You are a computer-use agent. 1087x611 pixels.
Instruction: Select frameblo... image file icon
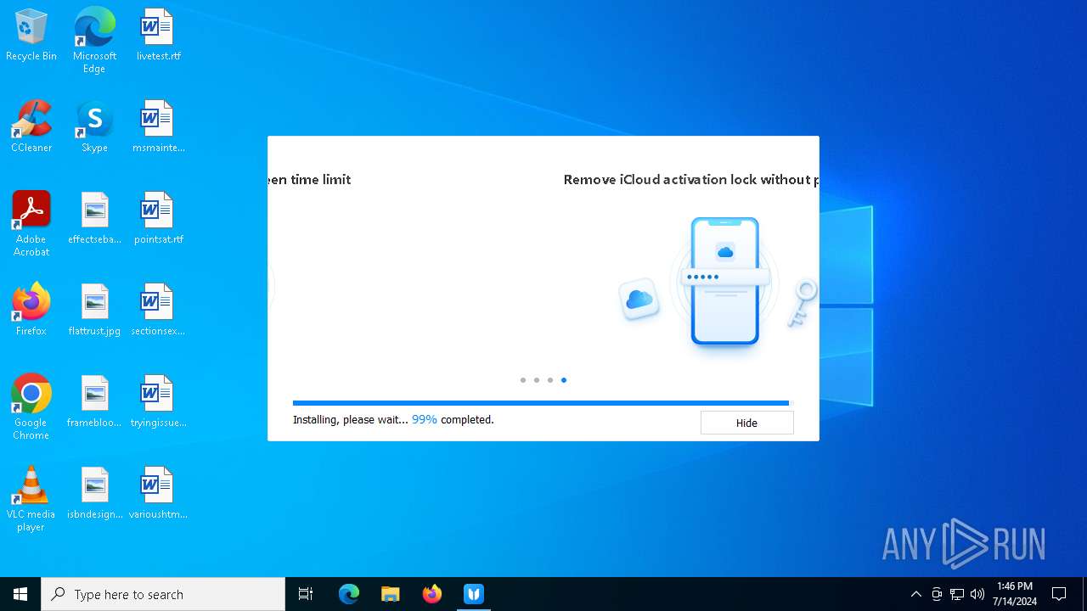(94, 402)
